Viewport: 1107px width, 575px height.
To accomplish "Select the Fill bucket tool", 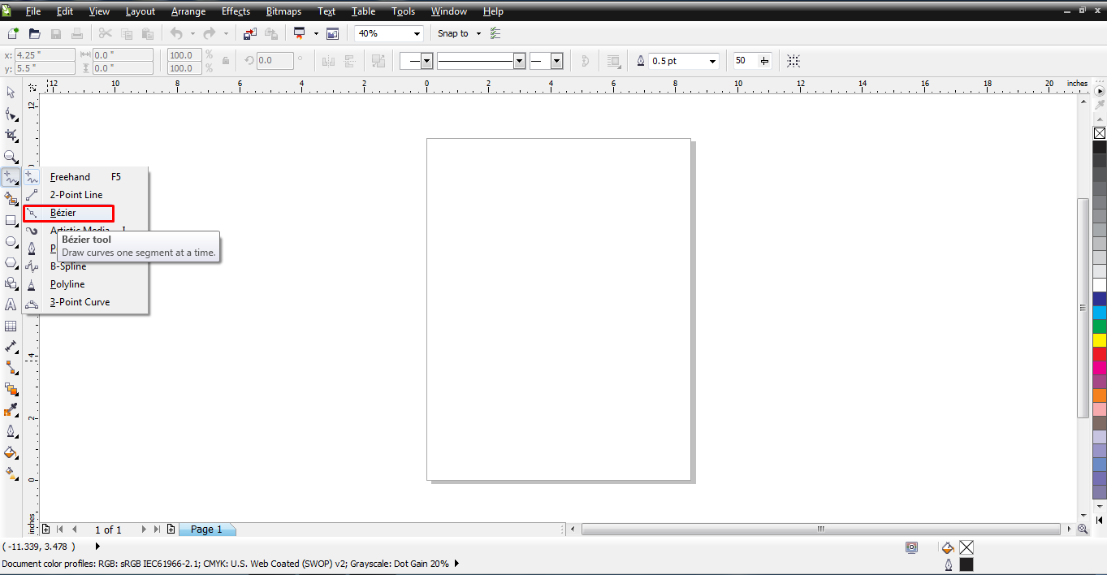I will tap(11, 452).
